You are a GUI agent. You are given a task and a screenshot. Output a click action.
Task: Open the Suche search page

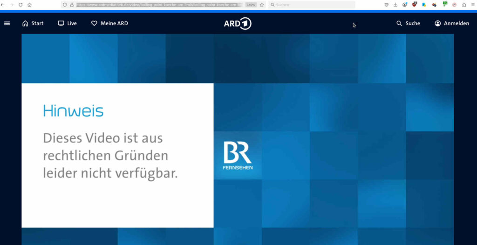tap(408, 23)
